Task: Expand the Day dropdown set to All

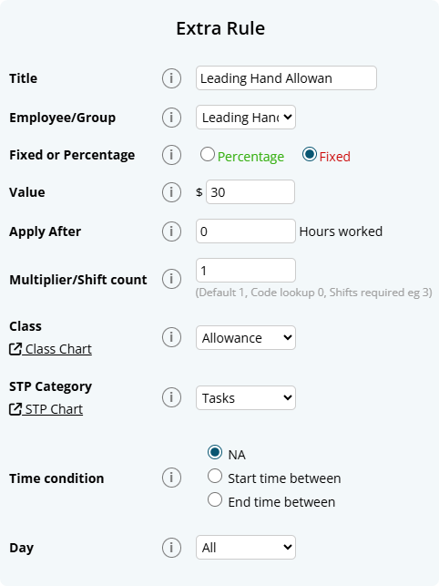Action: (246, 548)
